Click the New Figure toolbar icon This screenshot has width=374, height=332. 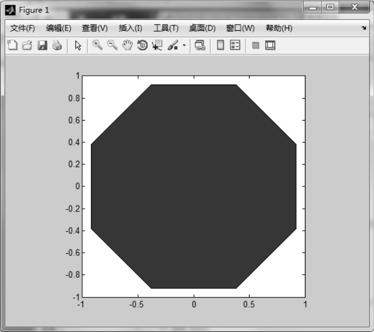[13, 46]
